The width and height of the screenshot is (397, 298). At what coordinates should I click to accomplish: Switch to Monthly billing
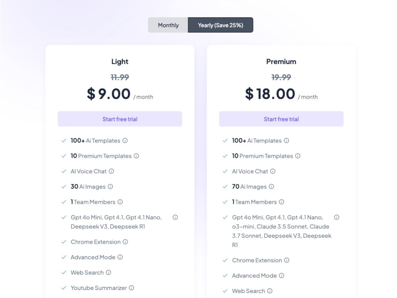(x=168, y=25)
